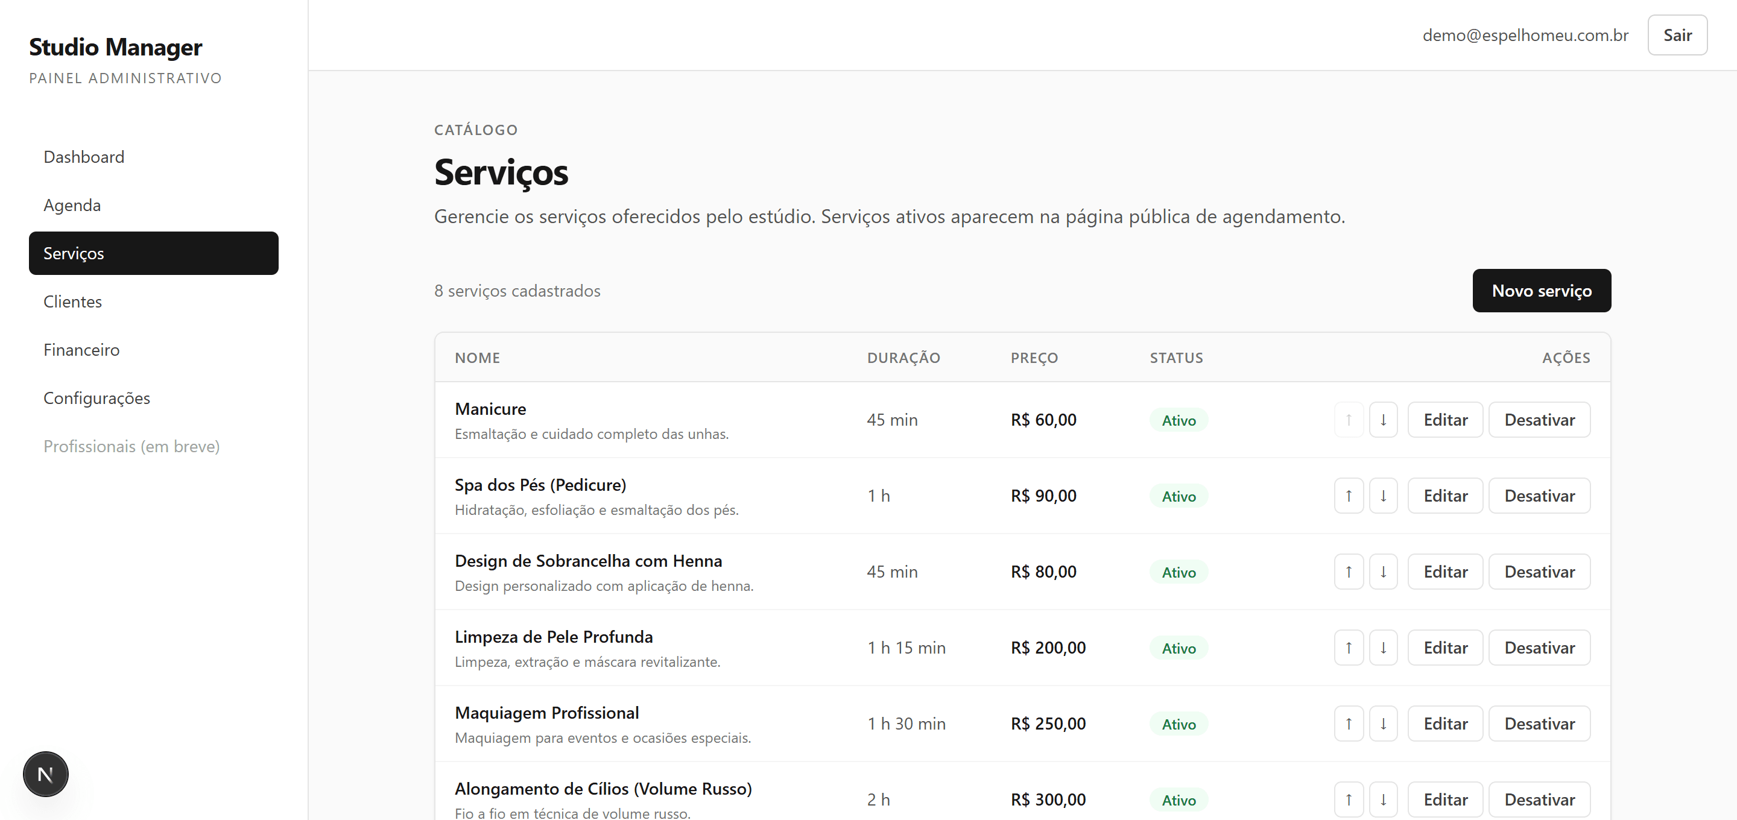The height and width of the screenshot is (820, 1737).
Task: Deactivate Alongamento de Cílios (Volume Russo)
Action: (1539, 799)
